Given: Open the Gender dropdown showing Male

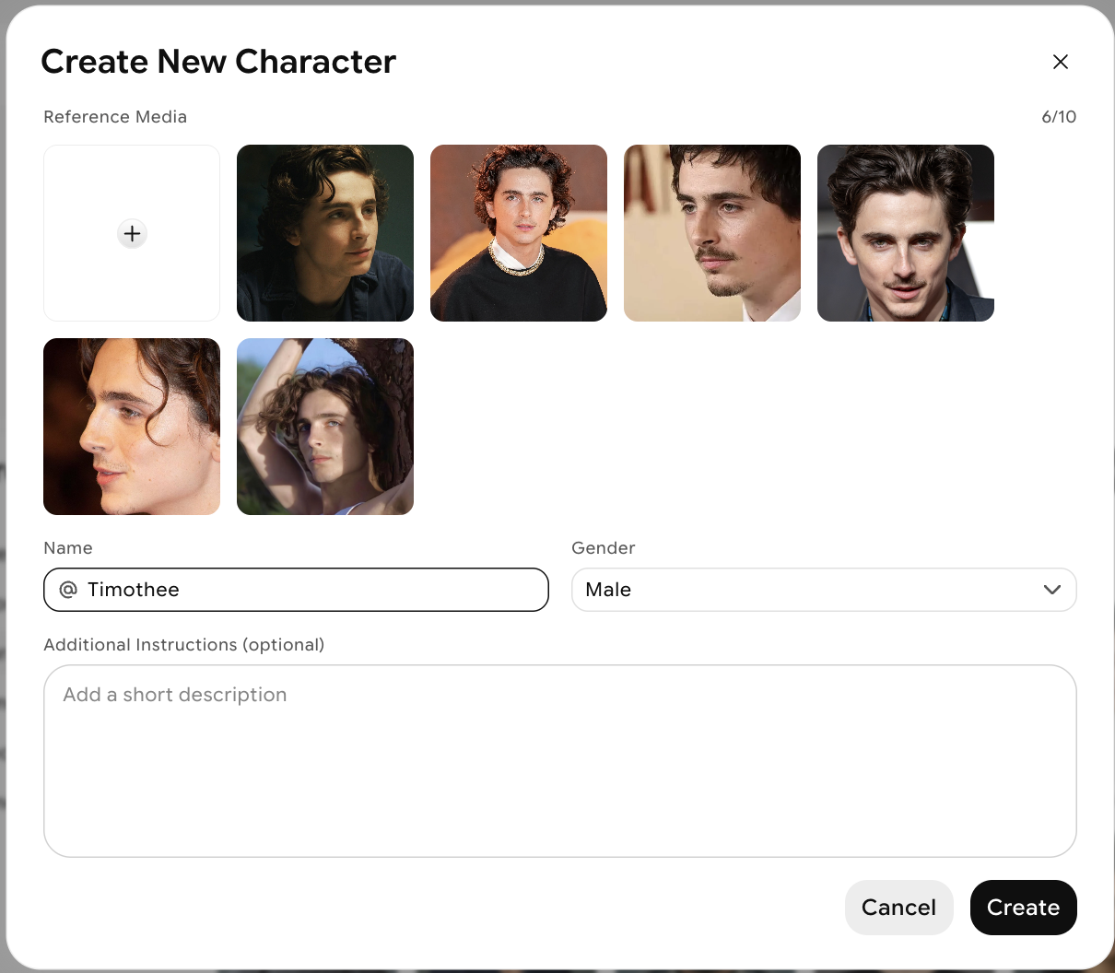Looking at the screenshot, I should coord(824,590).
